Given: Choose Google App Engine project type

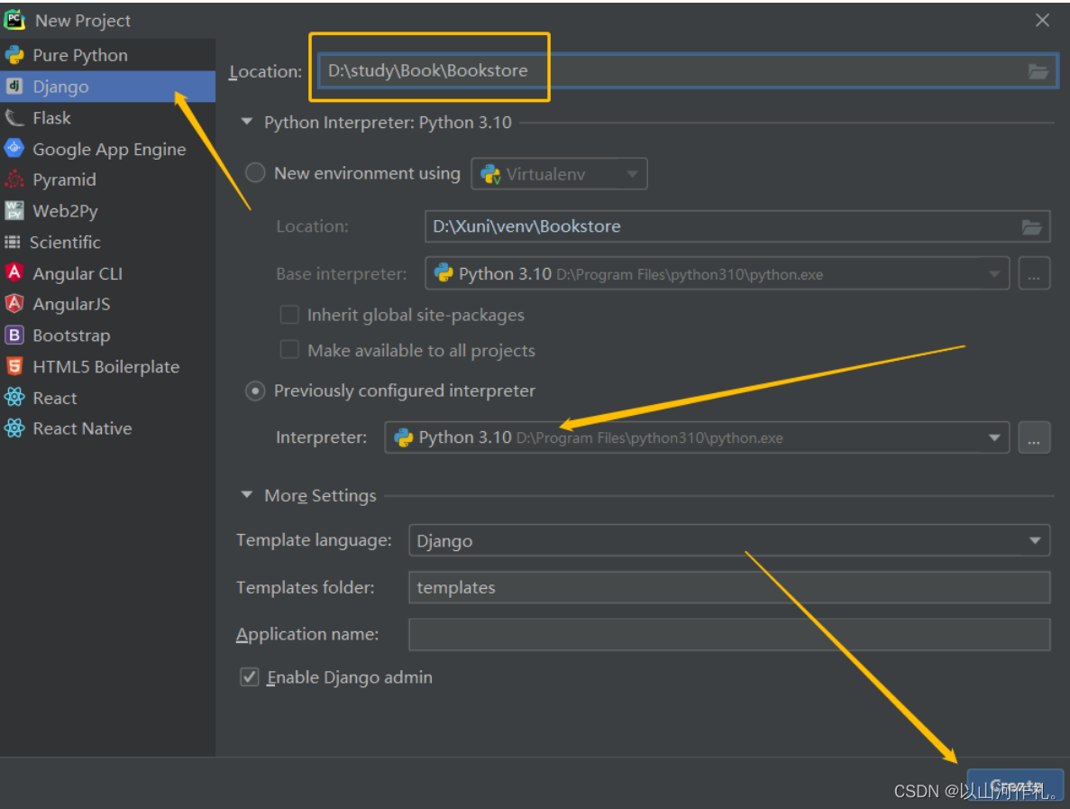Looking at the screenshot, I should 107,149.
